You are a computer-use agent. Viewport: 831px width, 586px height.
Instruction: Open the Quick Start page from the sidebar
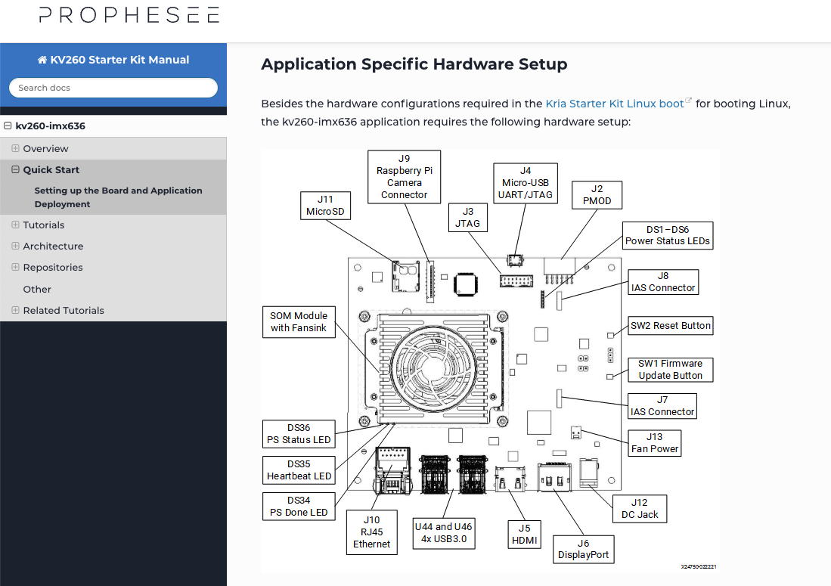coord(51,170)
